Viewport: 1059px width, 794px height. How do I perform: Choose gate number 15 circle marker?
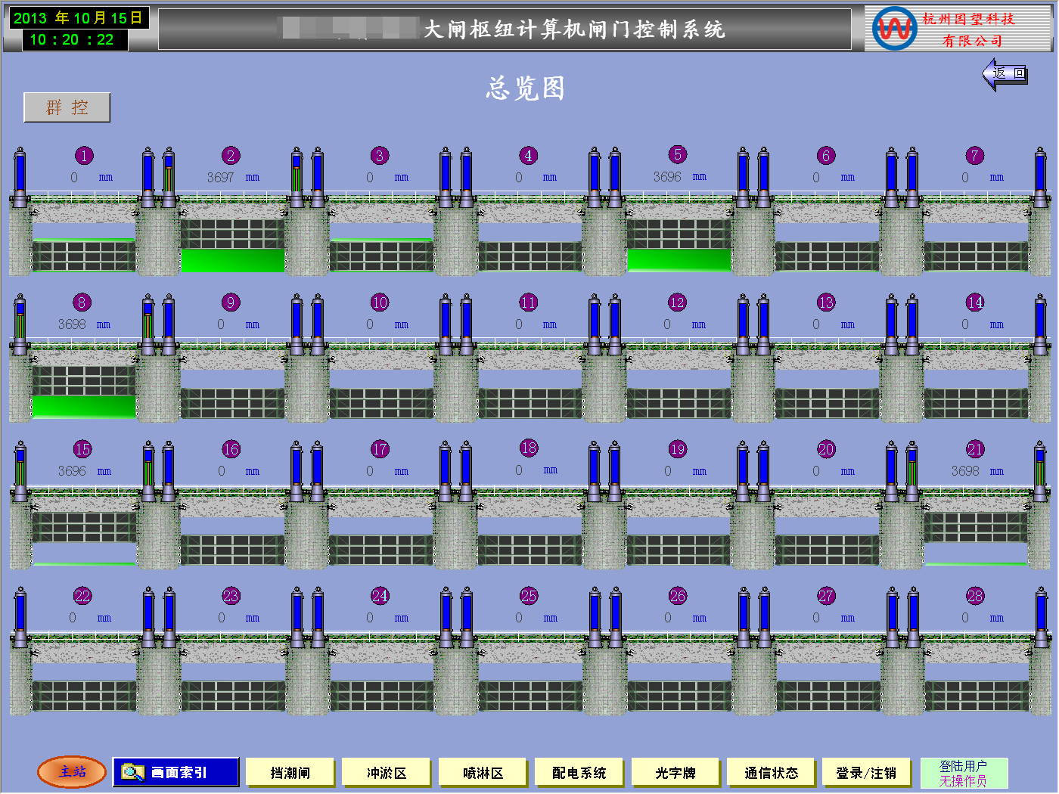pos(82,449)
